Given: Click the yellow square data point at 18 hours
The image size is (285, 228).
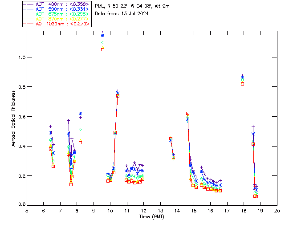Looking at the screenshot, I should click(242, 84).
